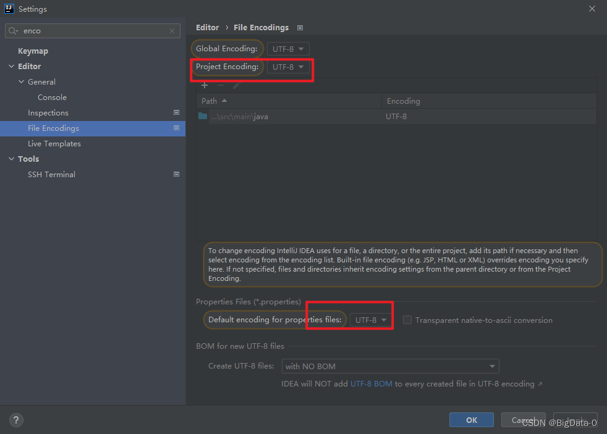Select the src\main\java path row
The image size is (607, 434).
coord(396,116)
